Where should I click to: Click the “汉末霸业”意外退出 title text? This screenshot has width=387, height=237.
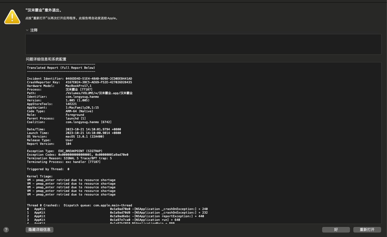[43, 10]
